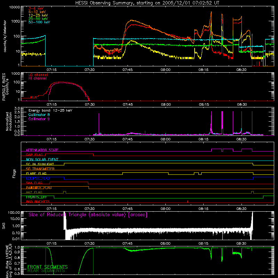Click the REAR SEGMENTS legend label

[x=46, y=271]
